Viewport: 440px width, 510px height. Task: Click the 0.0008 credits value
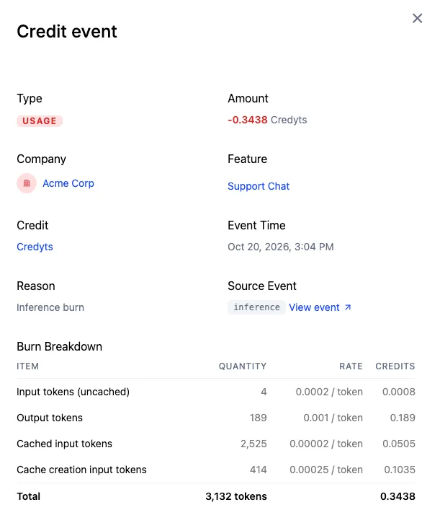click(399, 392)
